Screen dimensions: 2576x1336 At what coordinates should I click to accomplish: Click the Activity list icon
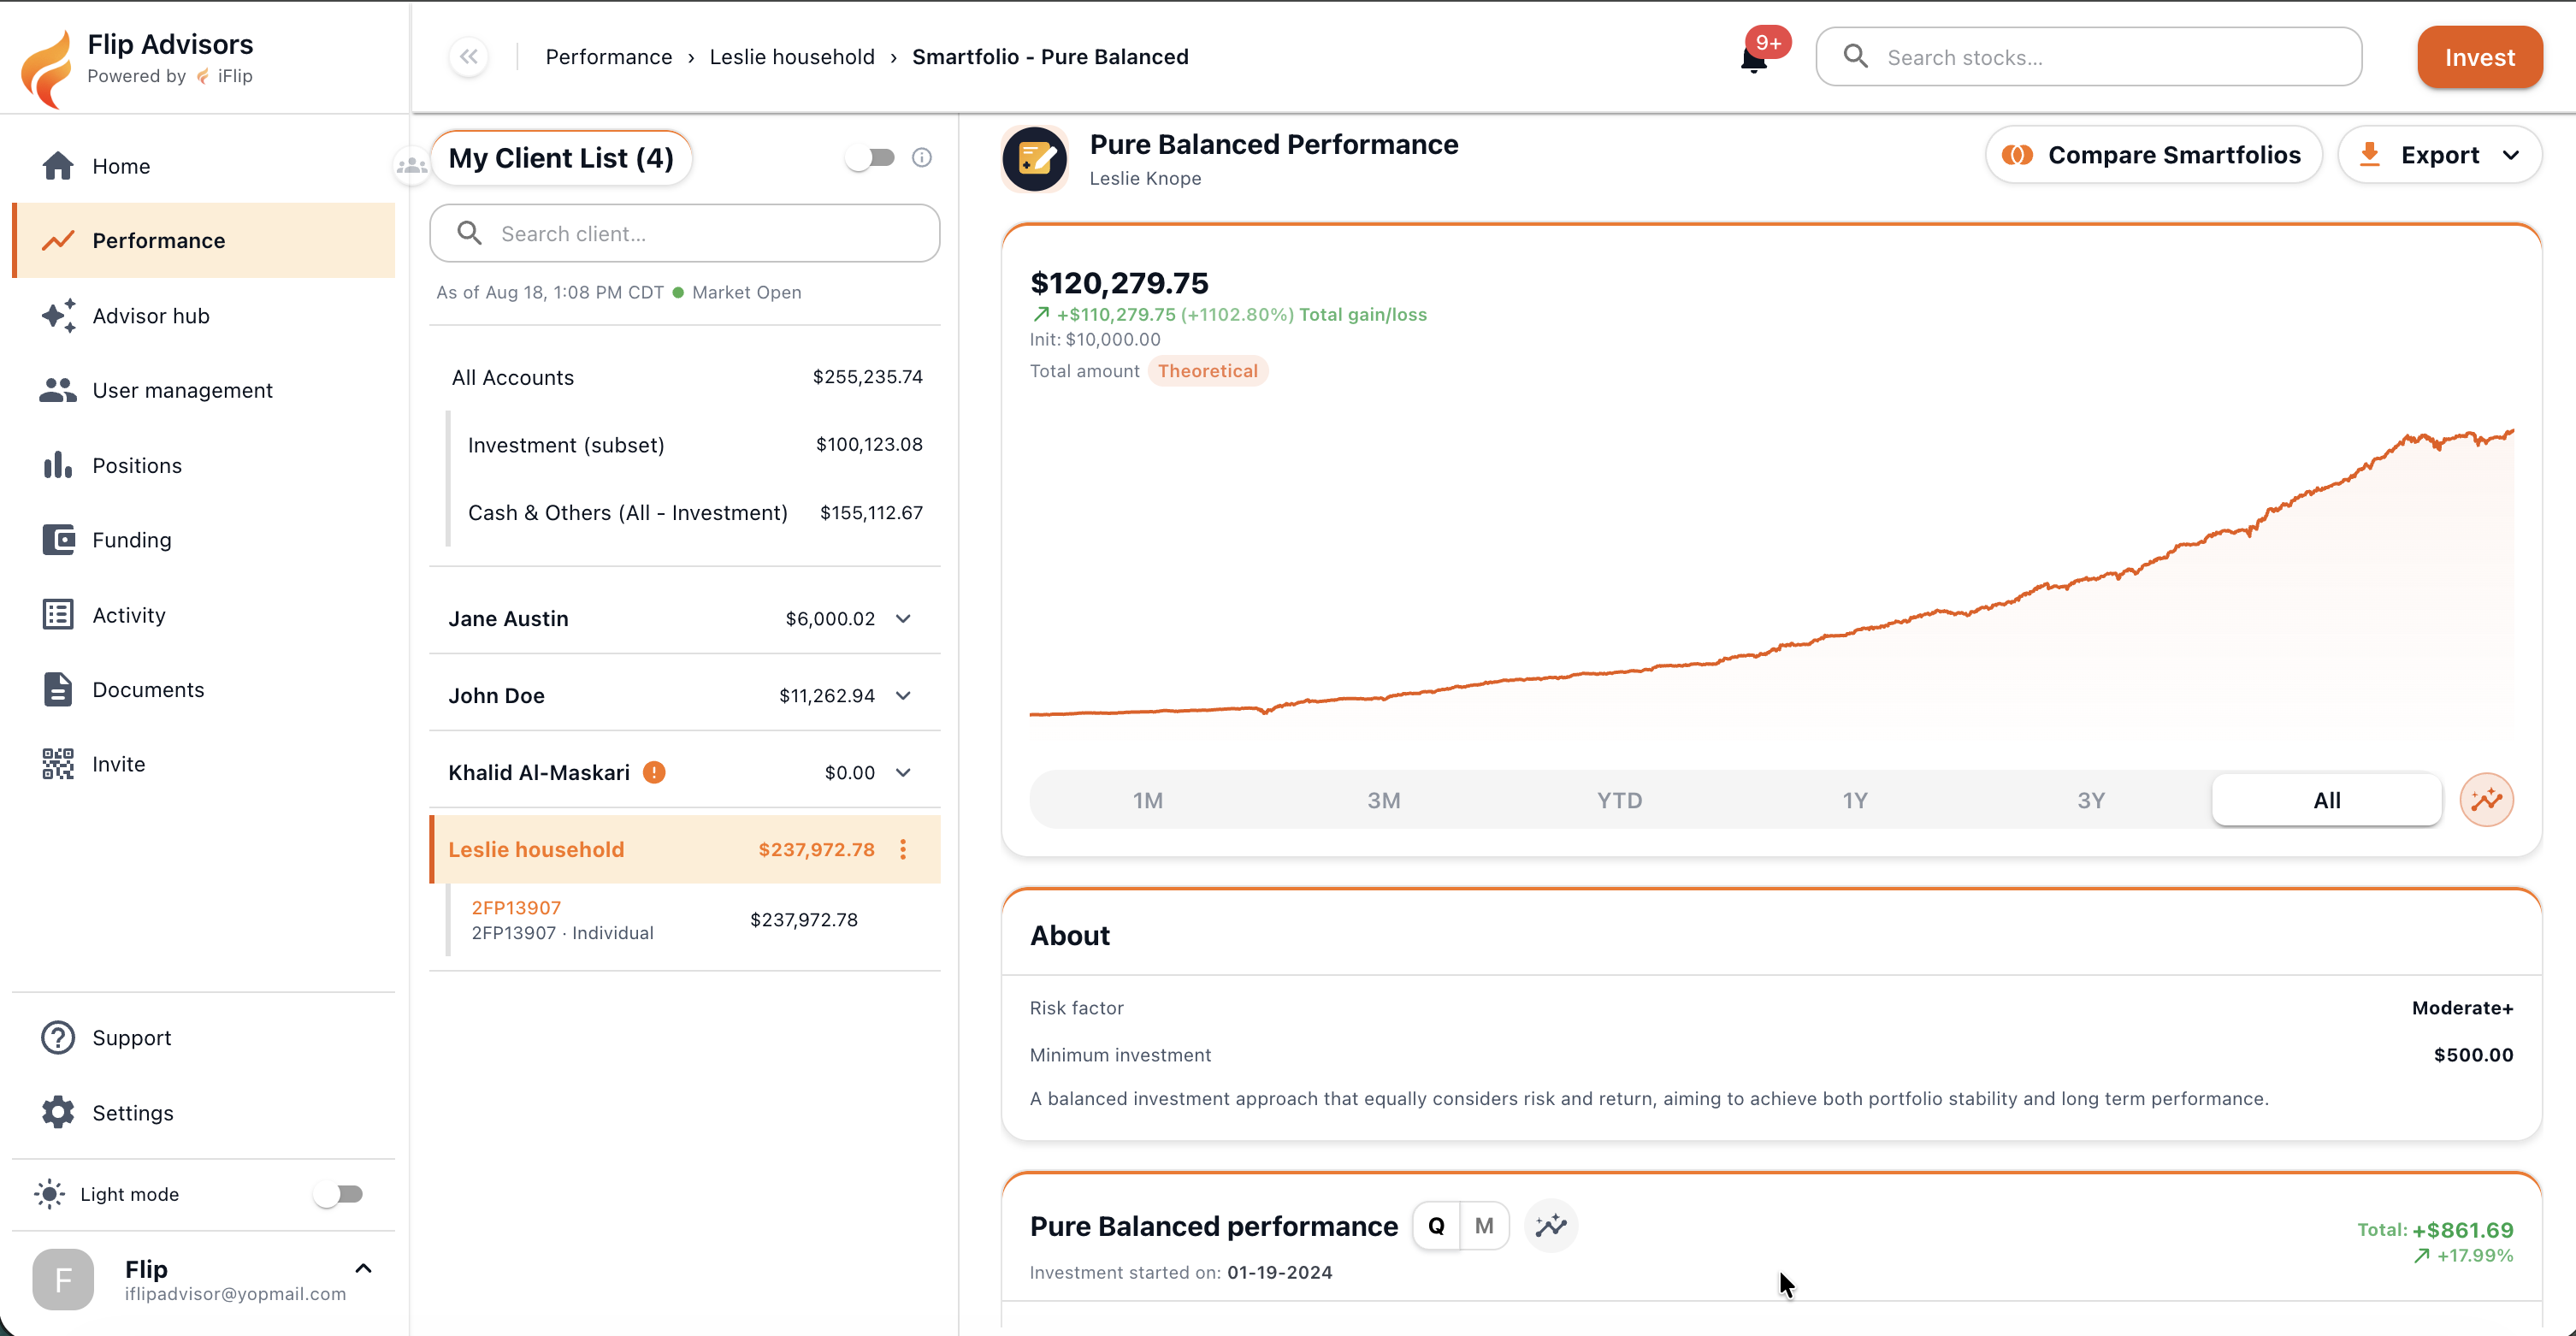58,614
